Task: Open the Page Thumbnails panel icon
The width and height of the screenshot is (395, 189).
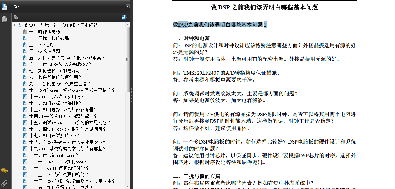Action: click(4, 19)
